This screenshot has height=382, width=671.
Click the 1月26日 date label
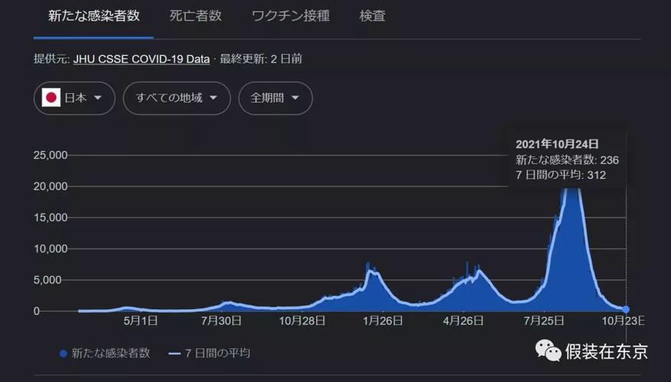coord(383,320)
